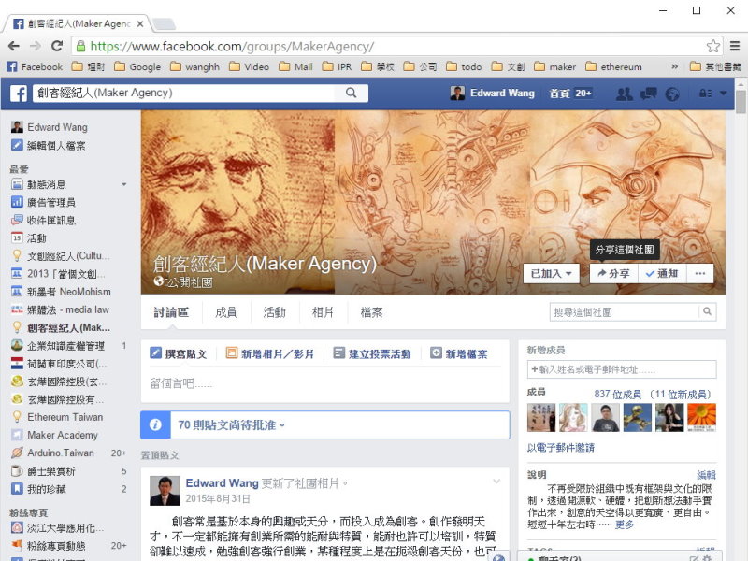
Task: Click the search magnifier in the Facebook bar
Action: coord(352,93)
